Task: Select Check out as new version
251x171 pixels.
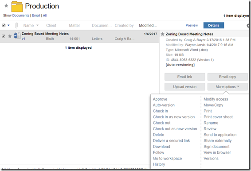Action: (x=175, y=129)
